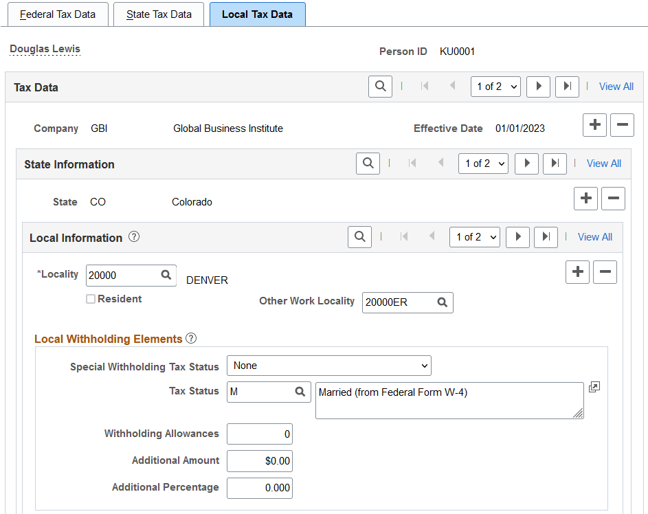This screenshot has width=648, height=514.
Task: Open the Tax Status lookup magnifier
Action: tap(298, 392)
